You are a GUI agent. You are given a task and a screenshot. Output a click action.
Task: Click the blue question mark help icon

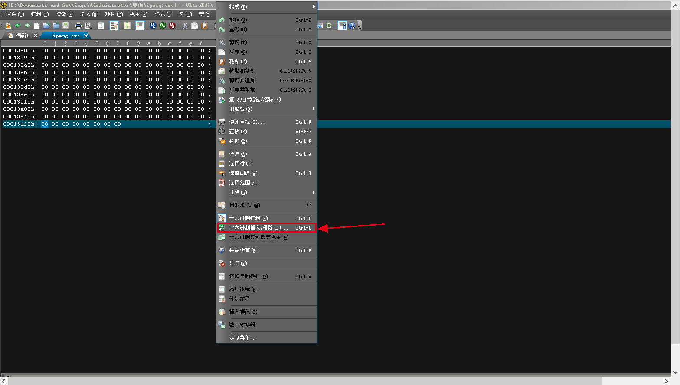[x=352, y=26]
